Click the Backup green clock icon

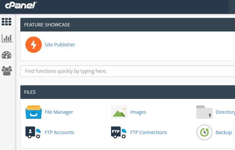click(204, 132)
